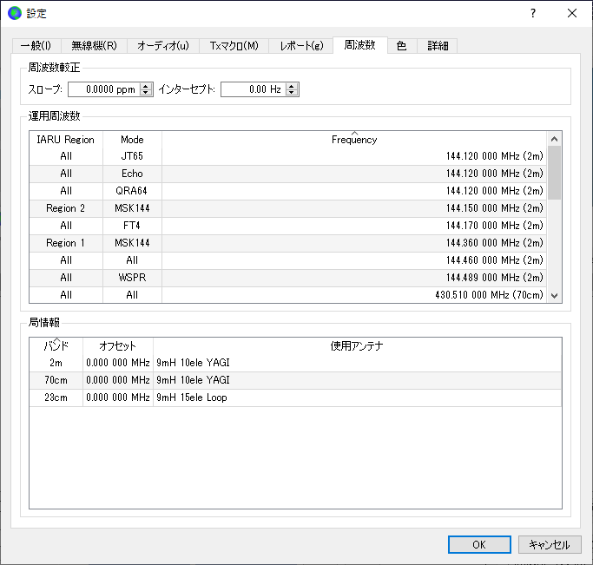This screenshot has height=565, width=593.
Task: Select the 周波数 tab
Action: [360, 45]
